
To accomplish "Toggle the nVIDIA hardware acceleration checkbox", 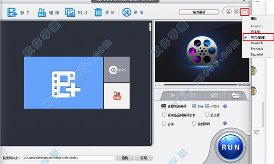I will (207, 106).
